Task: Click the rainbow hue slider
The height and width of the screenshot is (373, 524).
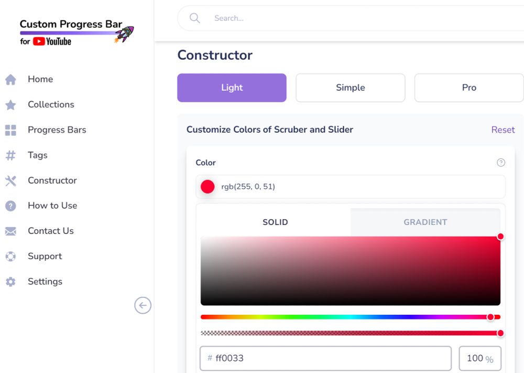Action: pos(350,317)
